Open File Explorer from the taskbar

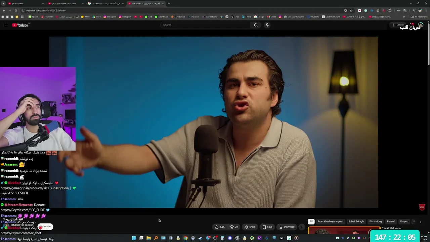[148, 238]
